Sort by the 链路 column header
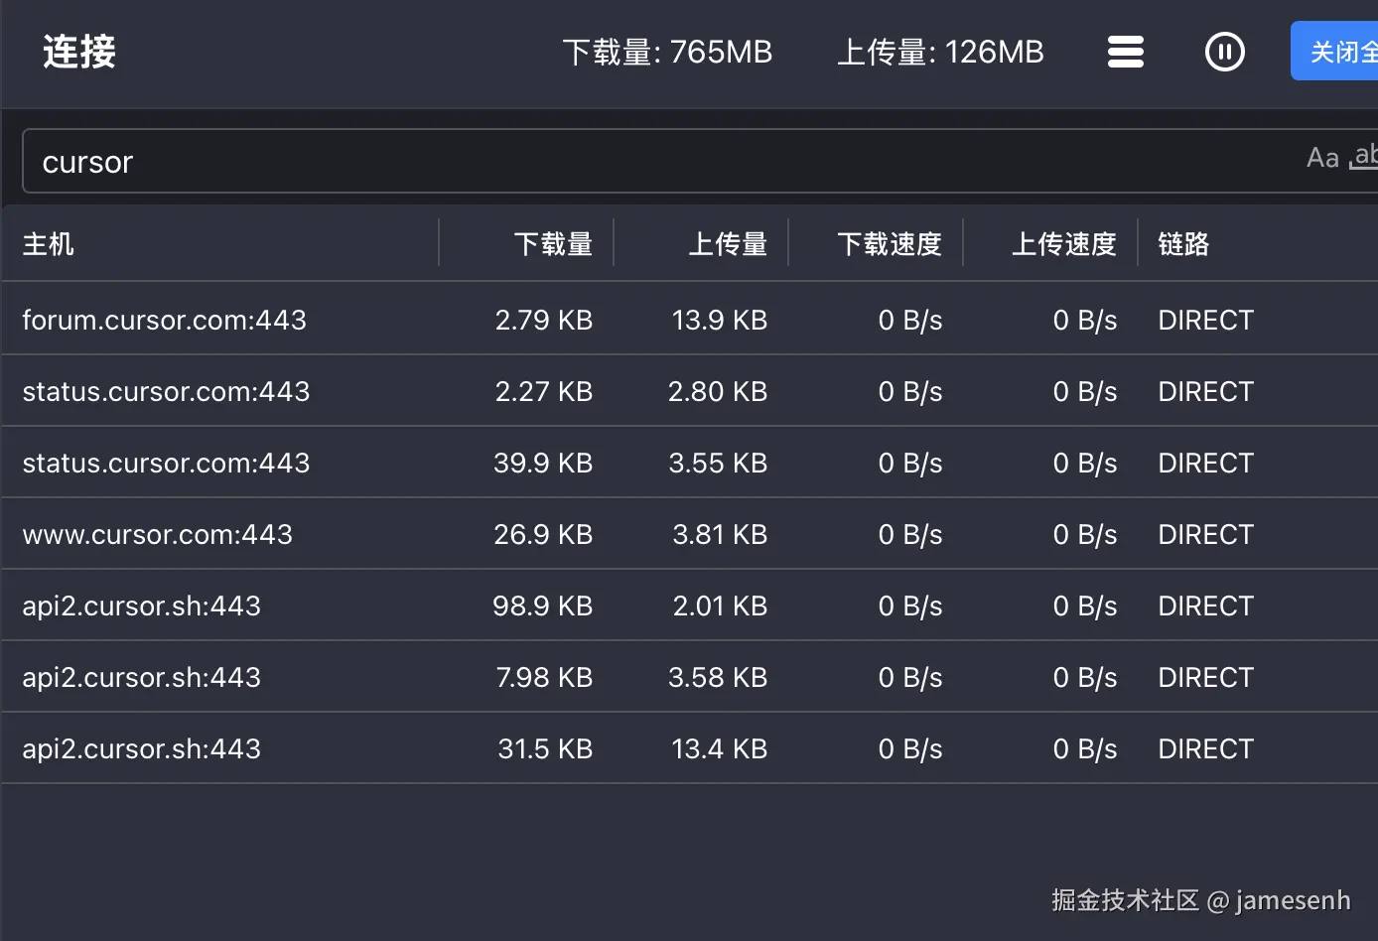This screenshot has height=941, width=1378. 1183,243
